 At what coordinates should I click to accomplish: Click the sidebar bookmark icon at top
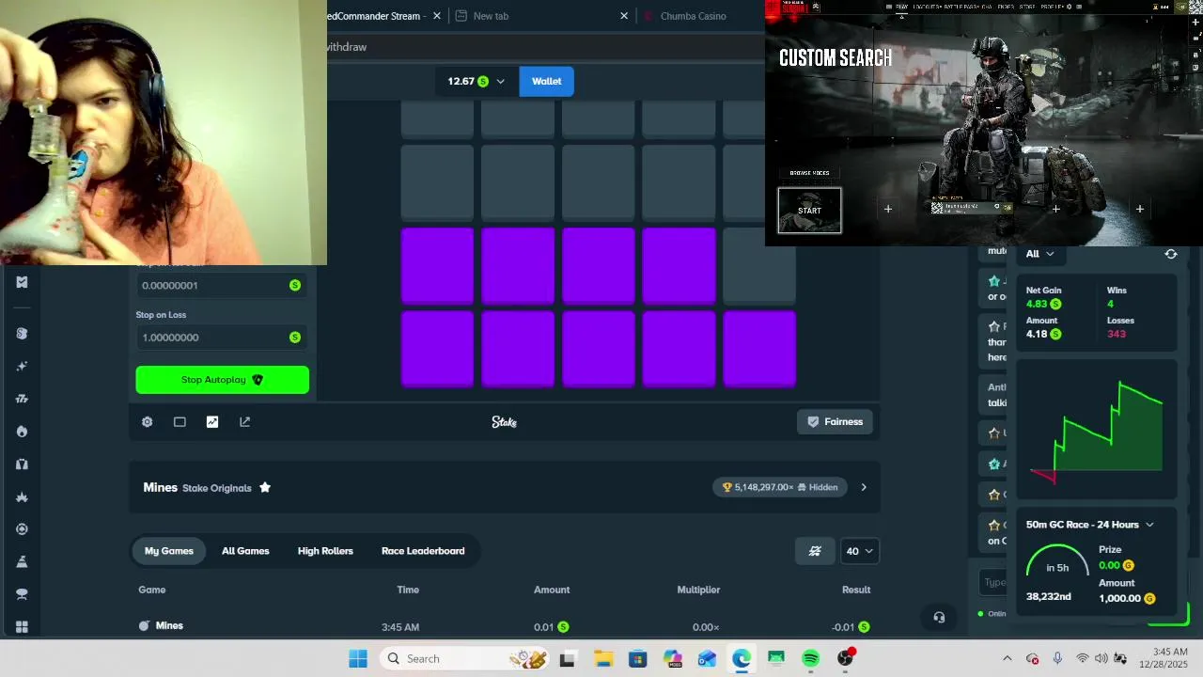click(x=22, y=282)
